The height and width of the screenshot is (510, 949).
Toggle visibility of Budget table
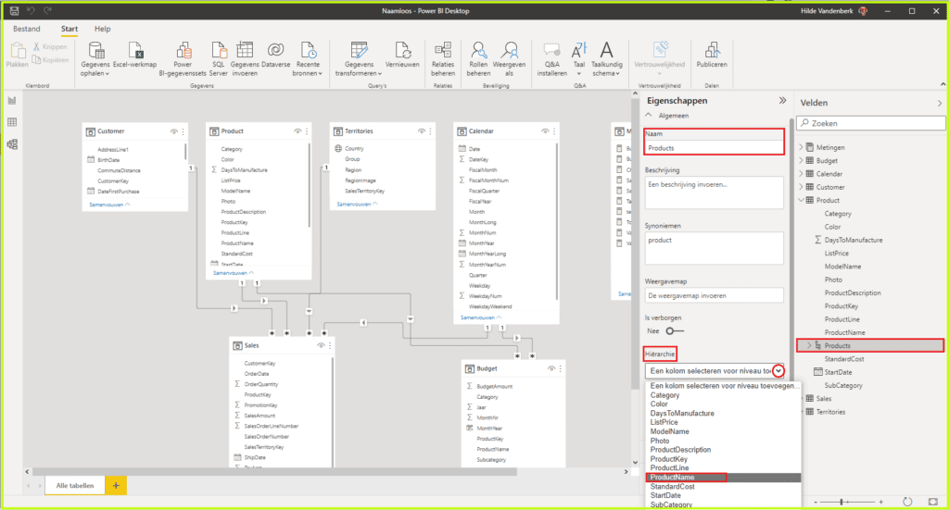click(550, 368)
